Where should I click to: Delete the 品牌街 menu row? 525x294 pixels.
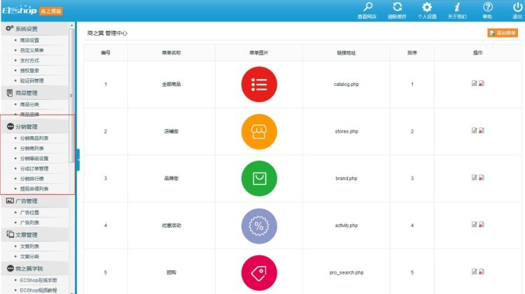(482, 177)
